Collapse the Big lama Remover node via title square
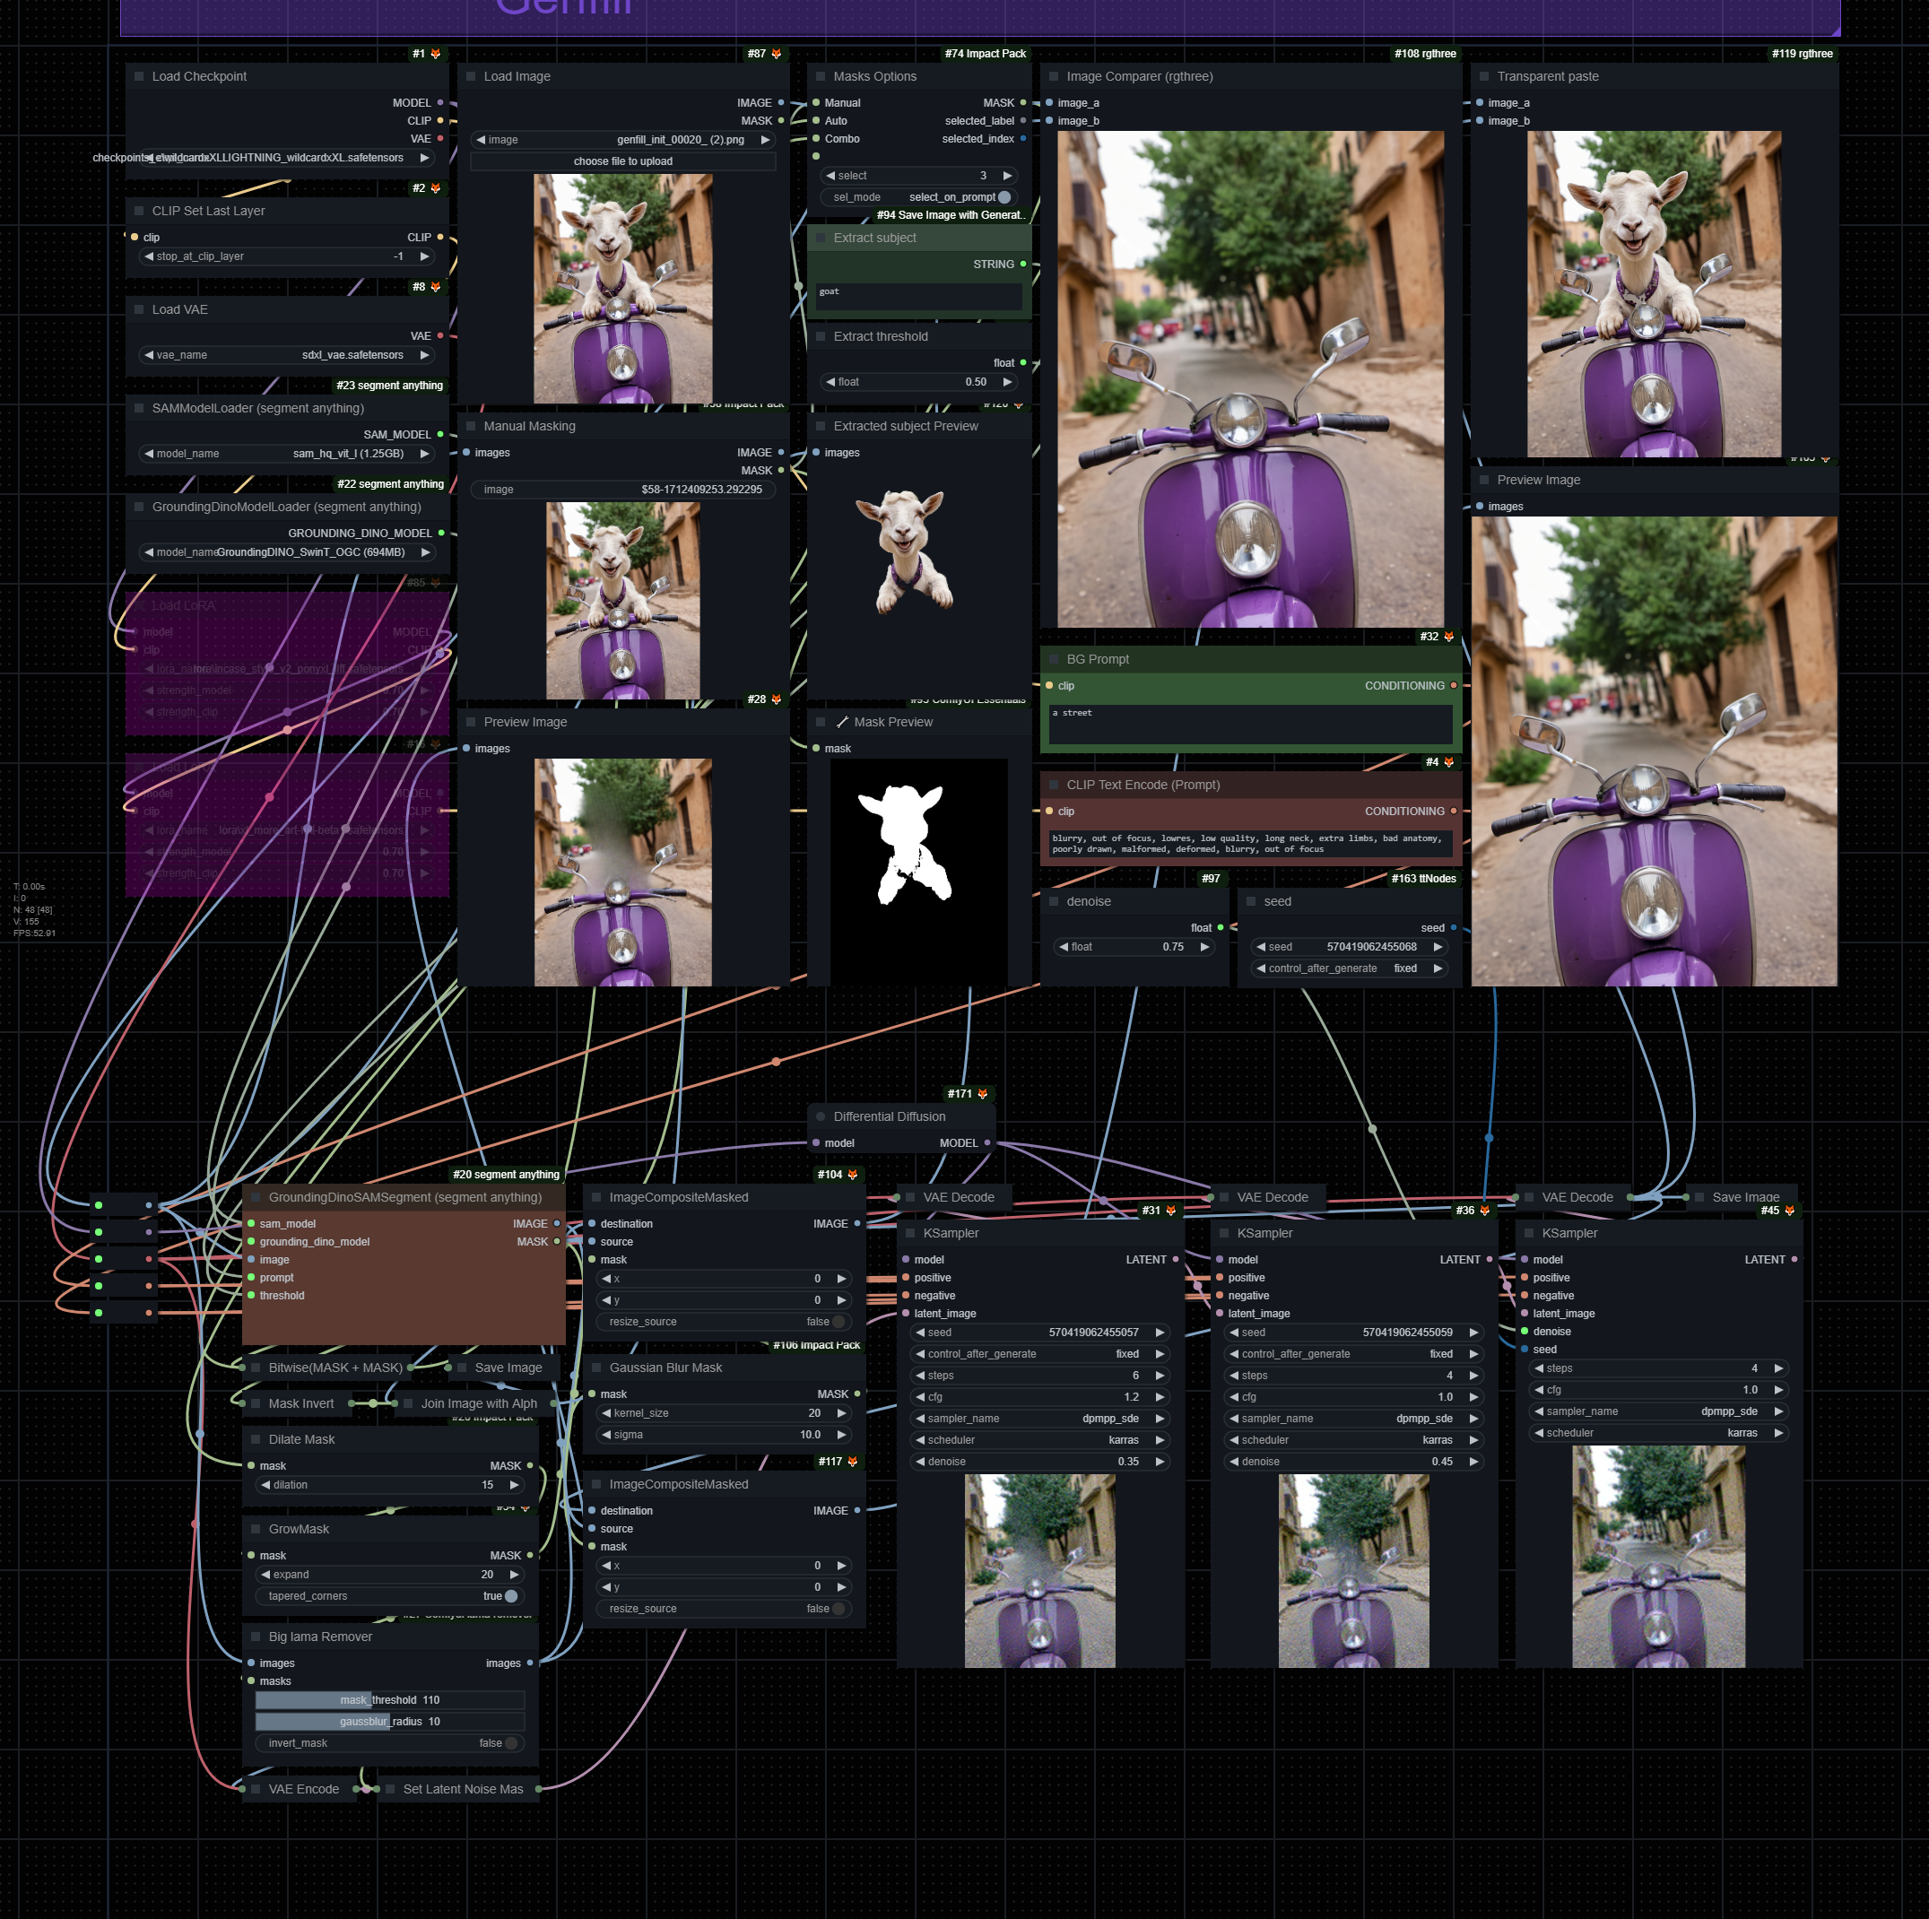This screenshot has width=1929, height=1919. pos(255,1637)
